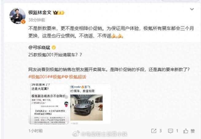Click the orange verified badge on avatar

[23, 22]
